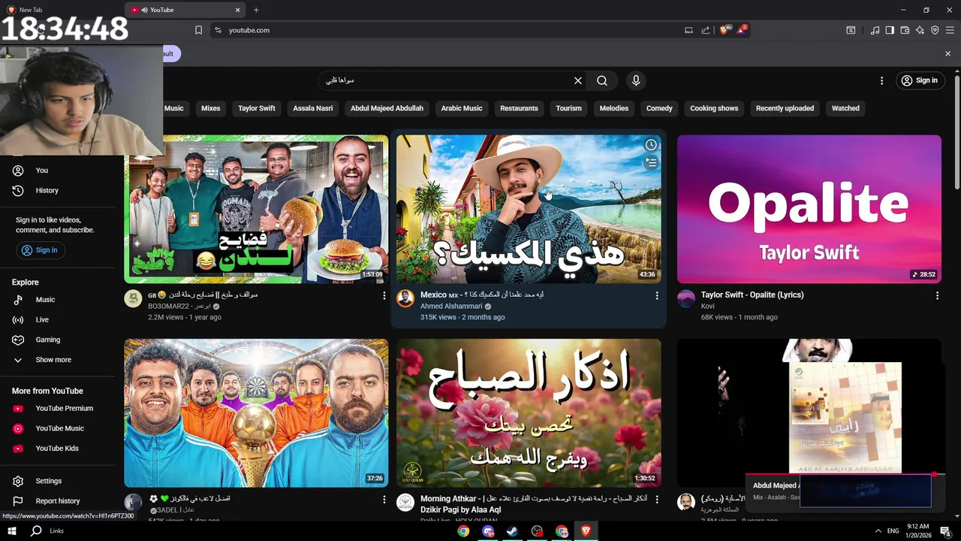Close the bar with X below toolbar
The width and height of the screenshot is (961, 541).
[x=947, y=53]
